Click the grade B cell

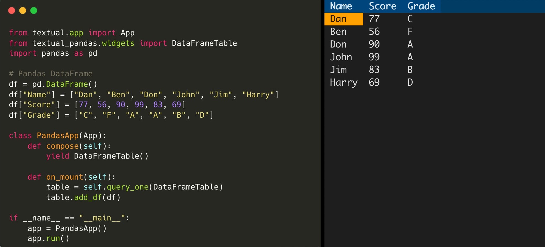410,70
